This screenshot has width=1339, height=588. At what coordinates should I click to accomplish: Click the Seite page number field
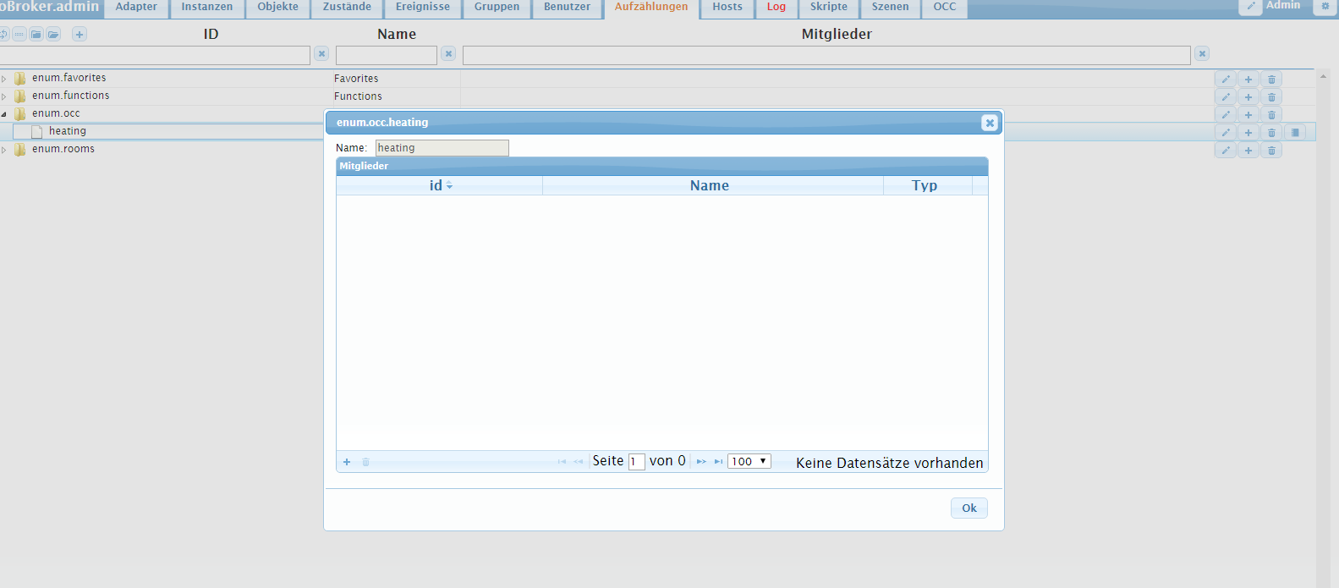[x=637, y=462]
